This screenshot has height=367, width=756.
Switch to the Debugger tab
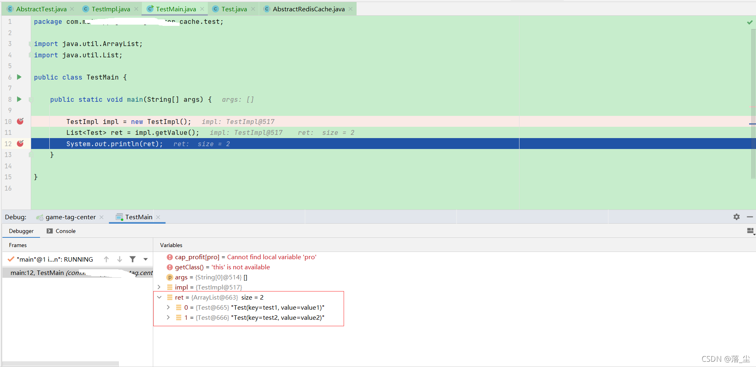click(x=21, y=231)
